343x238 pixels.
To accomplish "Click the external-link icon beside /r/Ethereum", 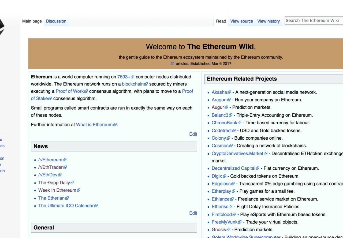I will click(x=65, y=160).
